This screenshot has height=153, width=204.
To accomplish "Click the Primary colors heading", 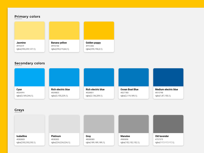I will (27, 17).
